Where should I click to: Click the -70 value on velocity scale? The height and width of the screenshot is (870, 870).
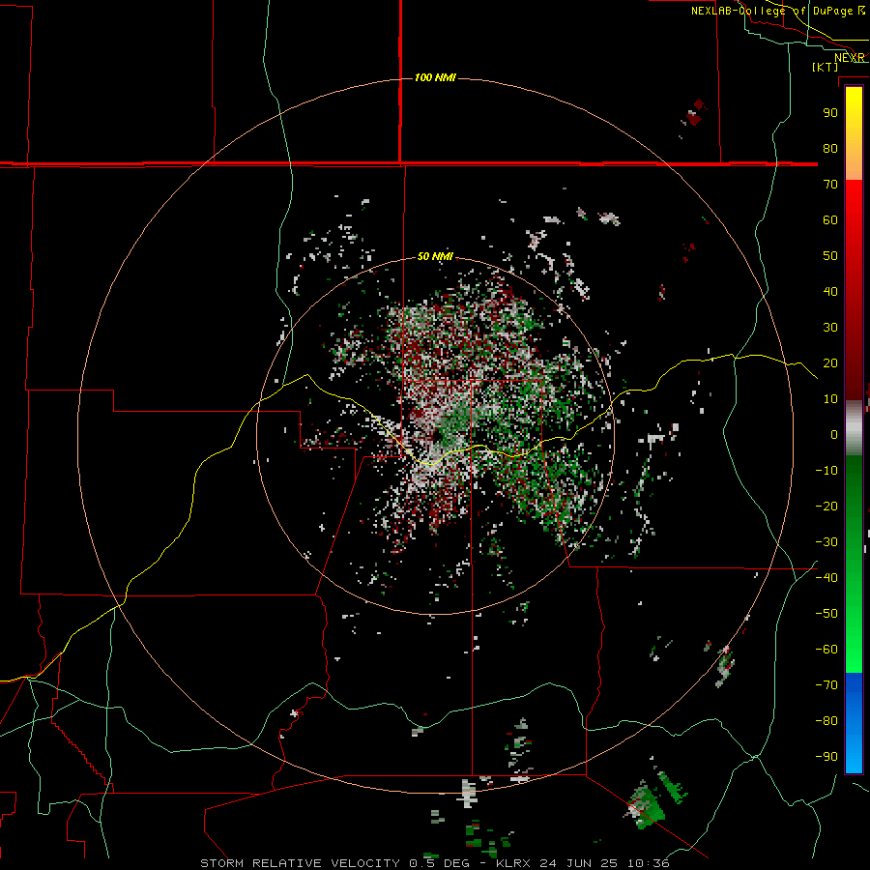826,684
